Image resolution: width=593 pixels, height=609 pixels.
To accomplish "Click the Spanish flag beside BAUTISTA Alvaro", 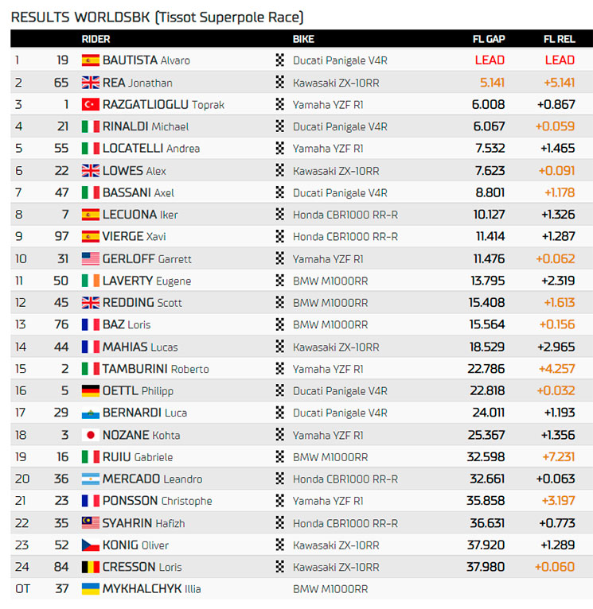I will (x=90, y=60).
